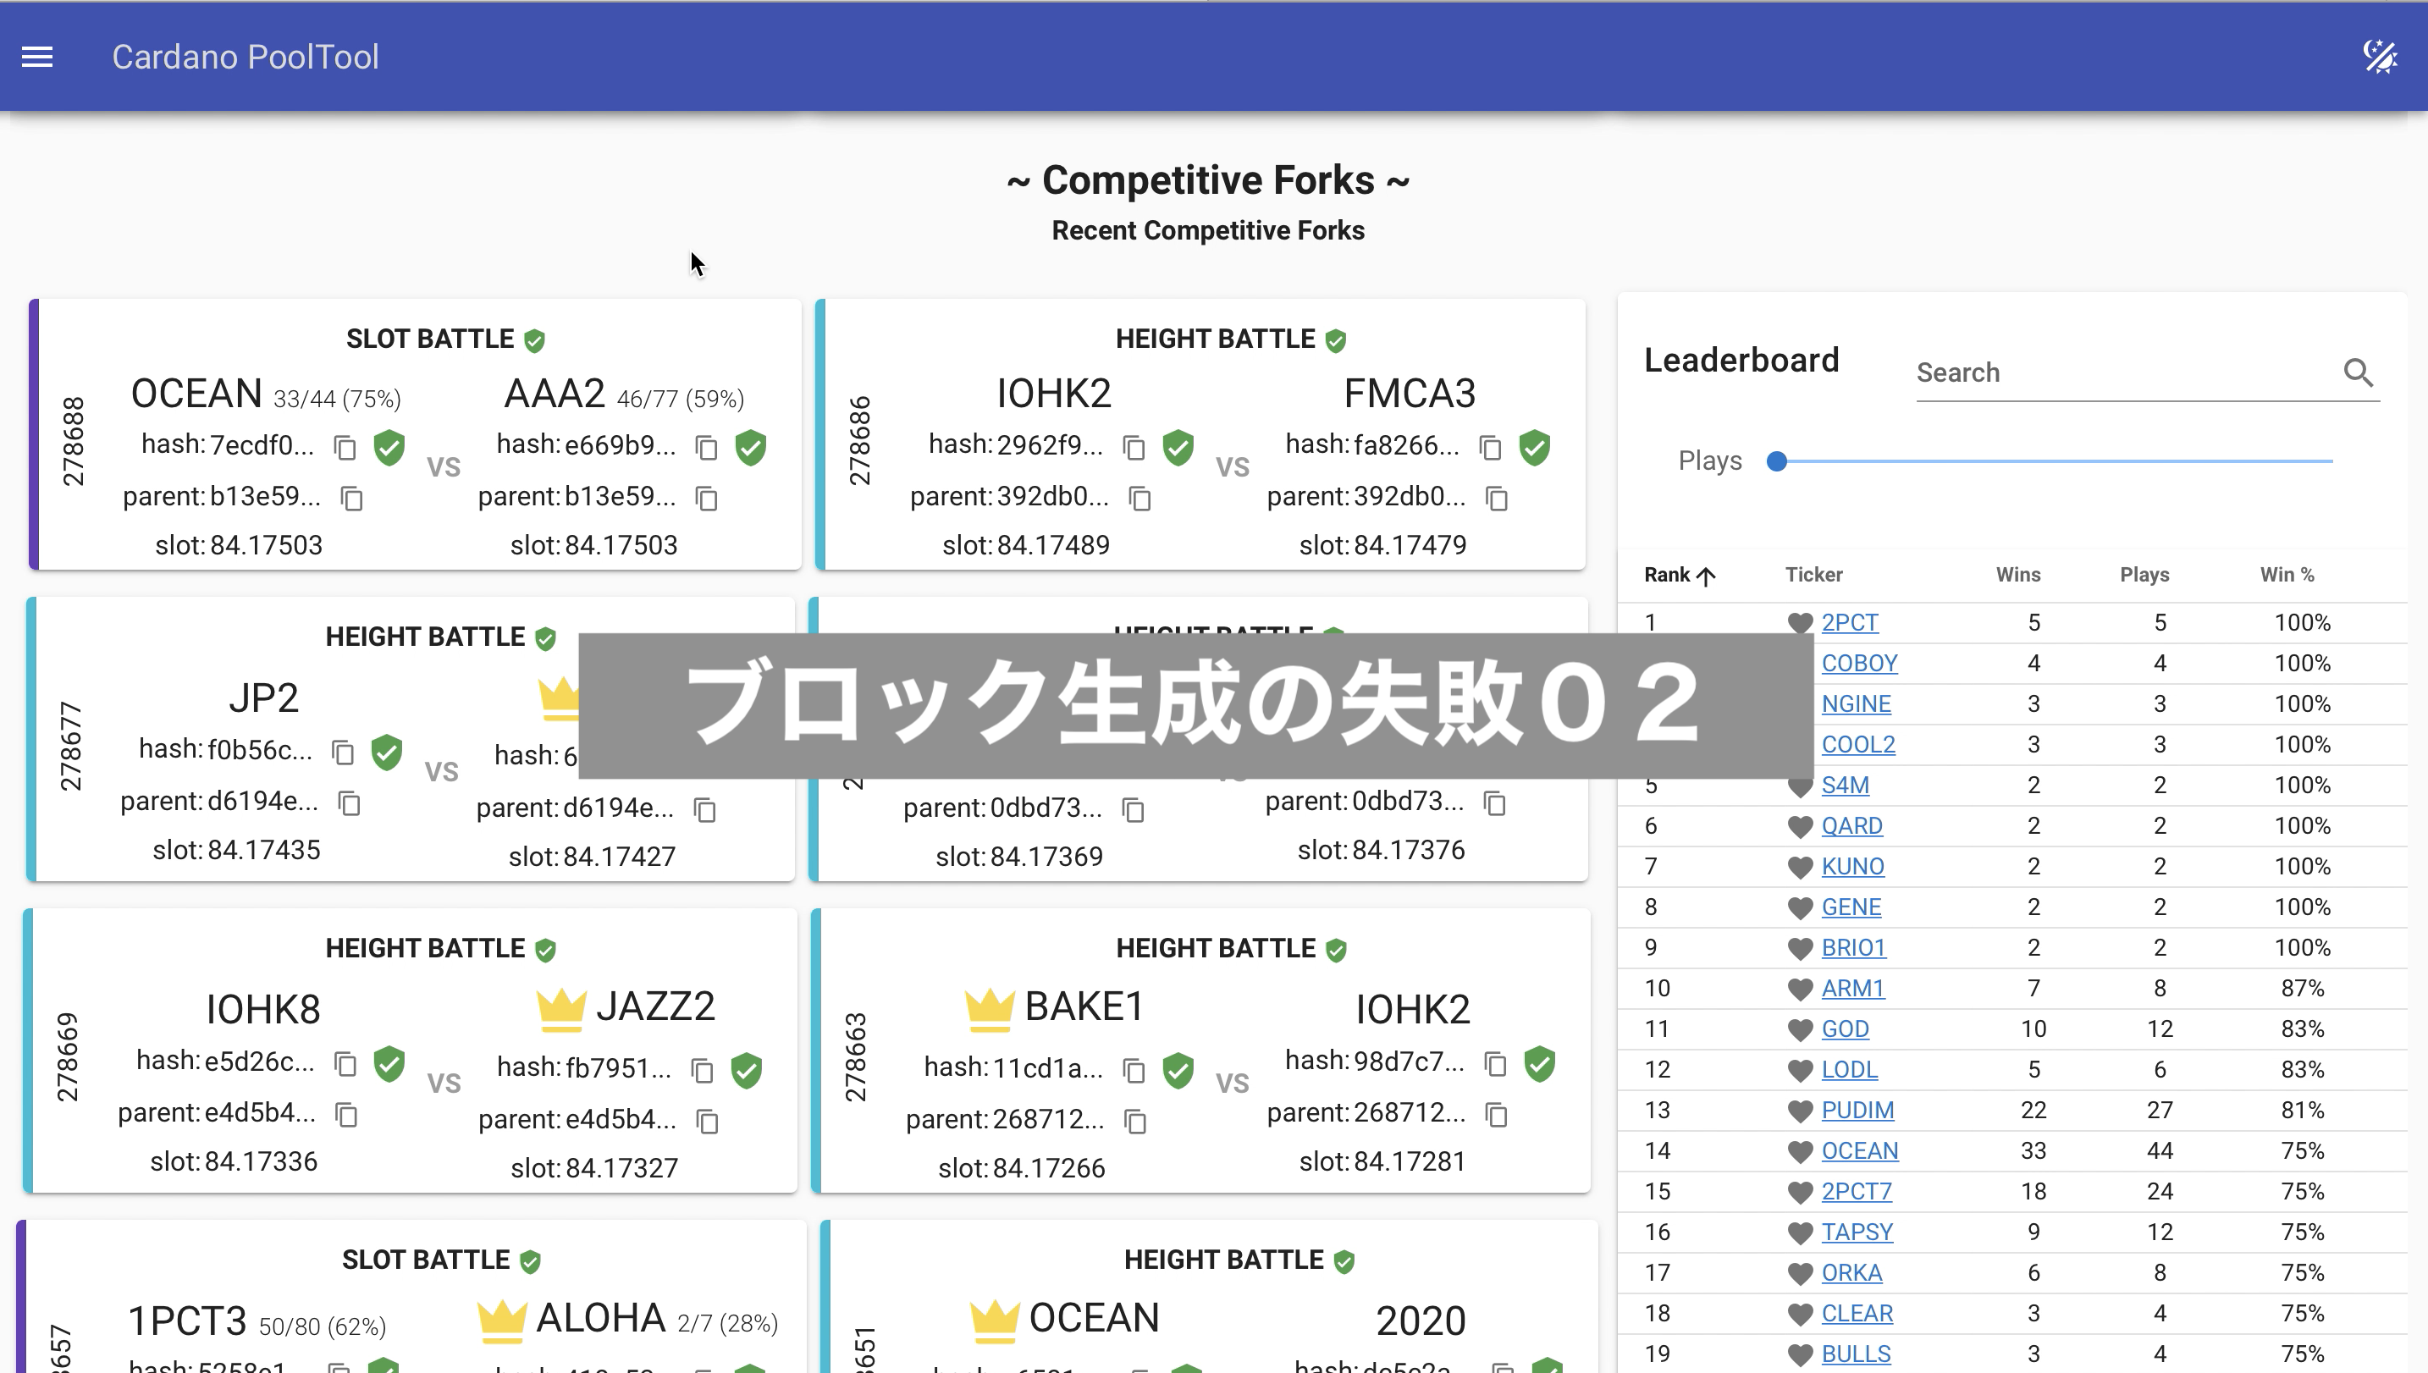Copy FMCA3 hash fa8266 to clipboard
This screenshot has height=1373, width=2428.
click(x=1491, y=448)
